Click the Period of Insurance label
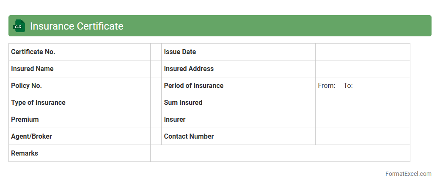This screenshot has height=186, width=440. [194, 86]
